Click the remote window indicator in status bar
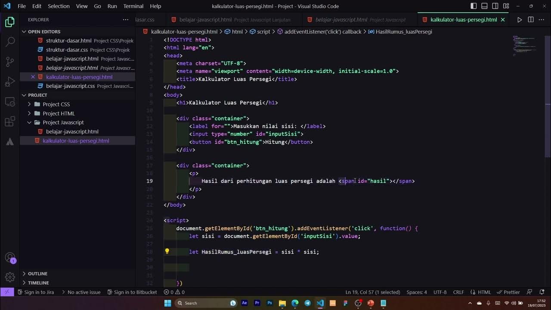Image resolution: width=551 pixels, height=310 pixels. 6,292
